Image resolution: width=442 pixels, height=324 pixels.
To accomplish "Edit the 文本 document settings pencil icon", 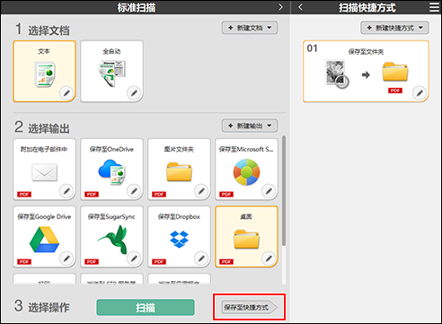I will click(66, 92).
